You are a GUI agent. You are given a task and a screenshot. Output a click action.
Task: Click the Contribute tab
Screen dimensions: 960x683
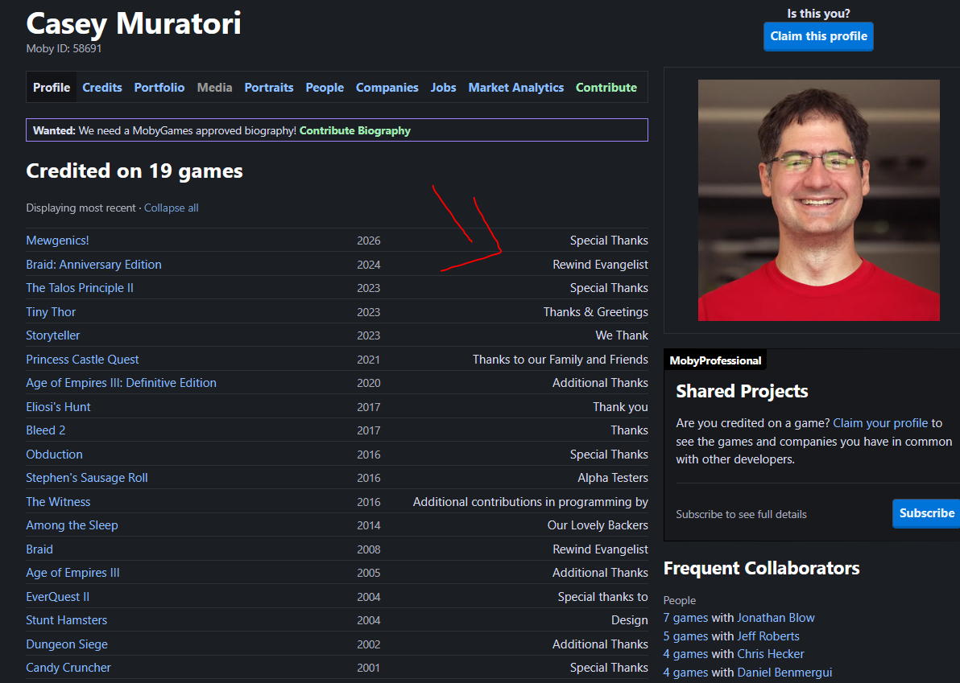[x=606, y=88]
